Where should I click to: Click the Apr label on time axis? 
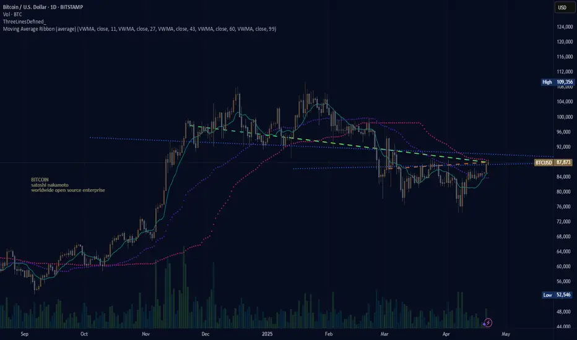[x=446, y=334]
